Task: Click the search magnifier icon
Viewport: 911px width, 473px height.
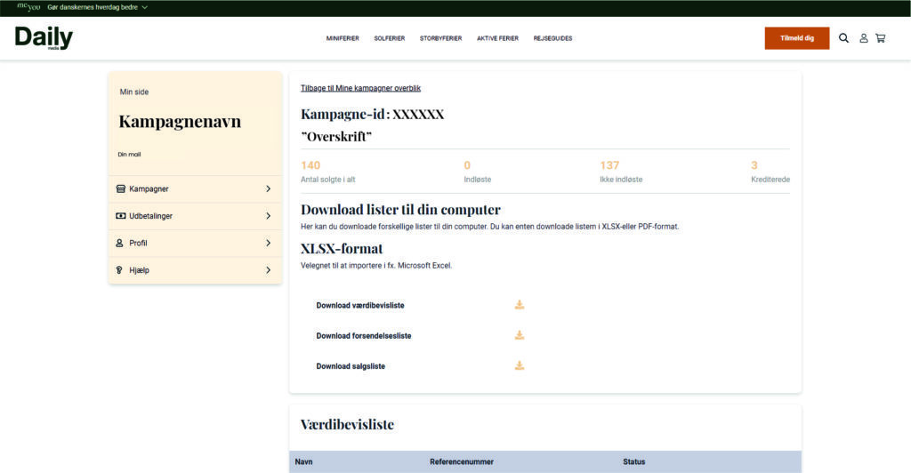Action: pyautogui.click(x=843, y=38)
